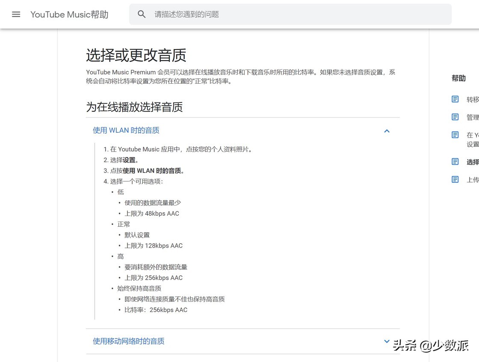
Task: Click the YouTube Music帮助 logo
Action: [69, 14]
